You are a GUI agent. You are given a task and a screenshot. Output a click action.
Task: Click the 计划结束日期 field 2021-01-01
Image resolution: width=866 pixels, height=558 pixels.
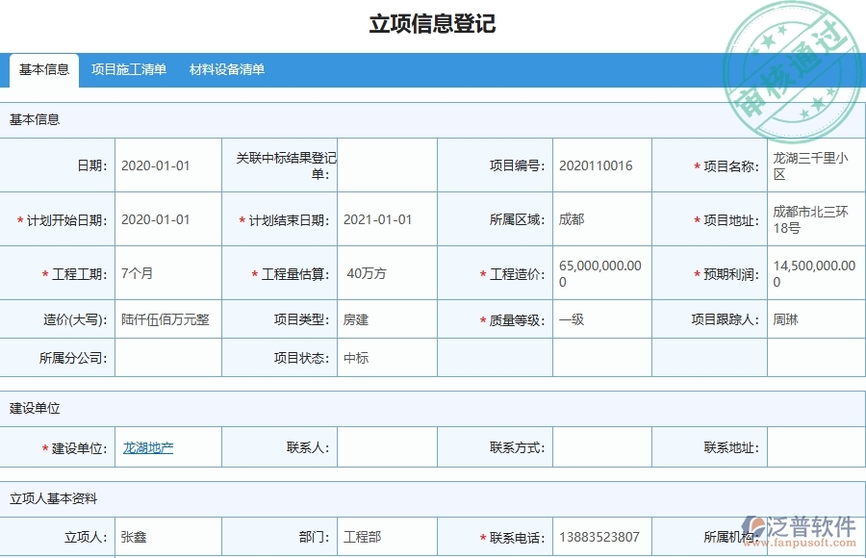click(x=383, y=218)
